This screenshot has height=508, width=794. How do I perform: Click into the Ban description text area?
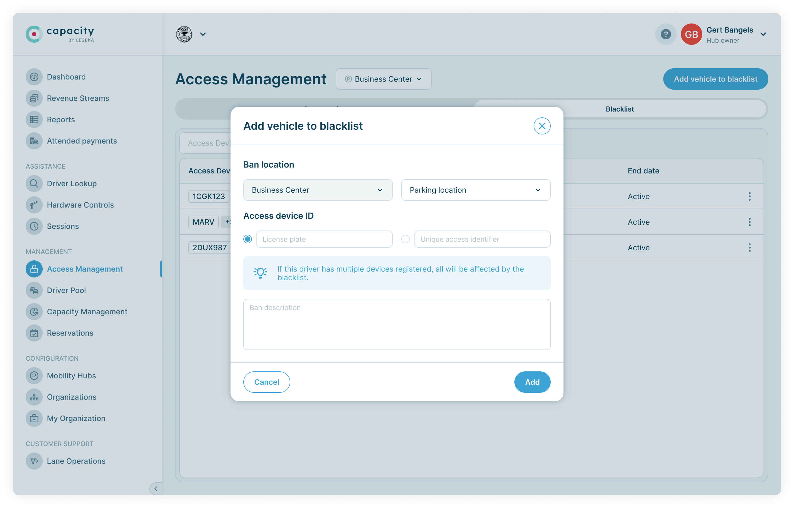(x=396, y=324)
